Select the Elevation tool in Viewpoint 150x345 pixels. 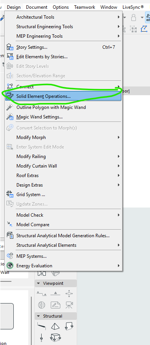tap(55, 294)
